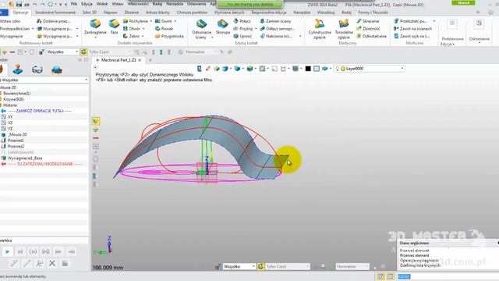
Task: Switch to the Arkusz blachy tab
Action: pos(157,12)
